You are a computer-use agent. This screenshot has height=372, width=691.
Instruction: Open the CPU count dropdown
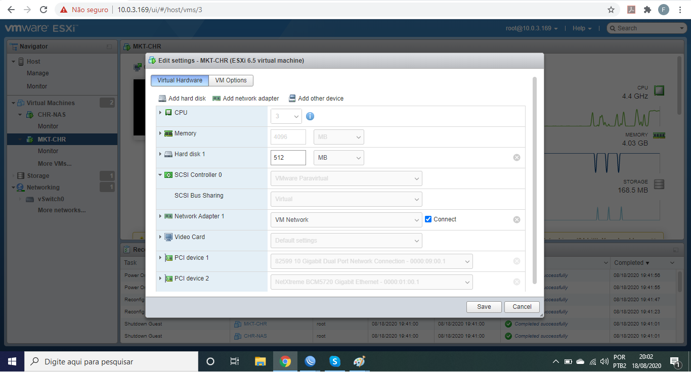coord(286,116)
